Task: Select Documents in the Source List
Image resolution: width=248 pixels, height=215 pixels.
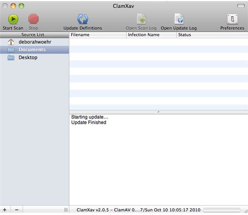Action: point(34,50)
